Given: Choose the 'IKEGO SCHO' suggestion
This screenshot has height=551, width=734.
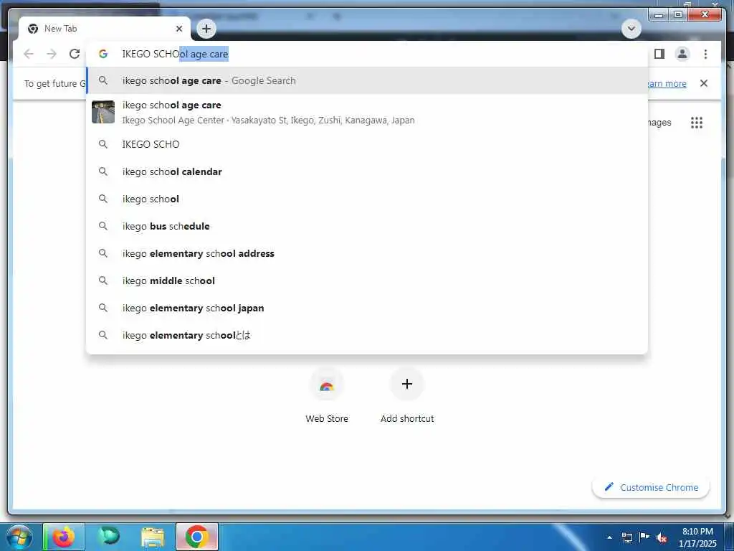Looking at the screenshot, I should coord(367,144).
